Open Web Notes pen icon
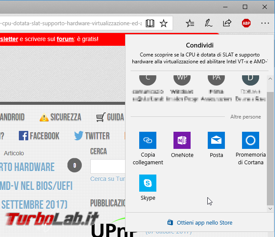This screenshot has height=237, width=275. [208, 23]
